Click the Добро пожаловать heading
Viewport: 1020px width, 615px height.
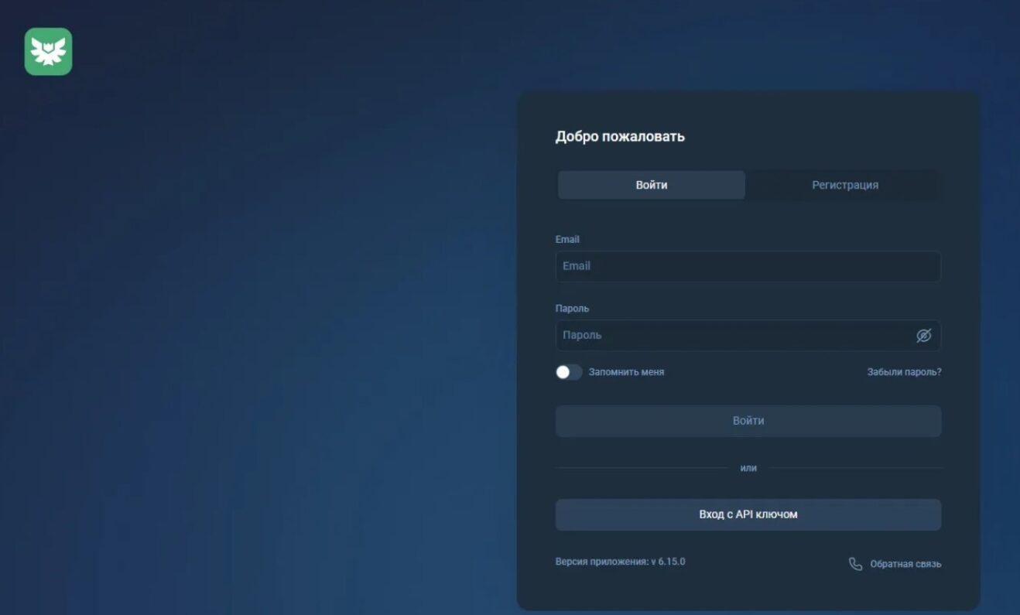[x=620, y=136]
